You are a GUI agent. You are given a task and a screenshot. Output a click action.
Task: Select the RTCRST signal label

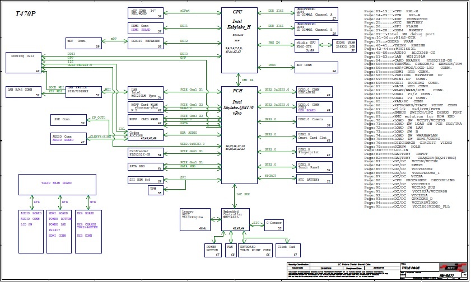(271, 176)
